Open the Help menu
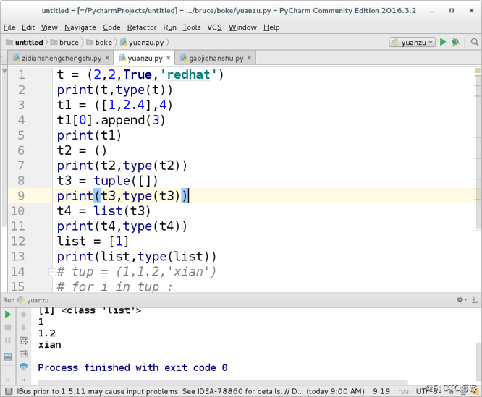 [271, 27]
